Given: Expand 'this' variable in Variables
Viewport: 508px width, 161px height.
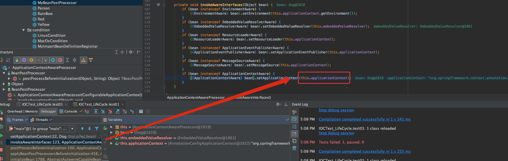Looking at the screenshot, I should pos(111,127).
